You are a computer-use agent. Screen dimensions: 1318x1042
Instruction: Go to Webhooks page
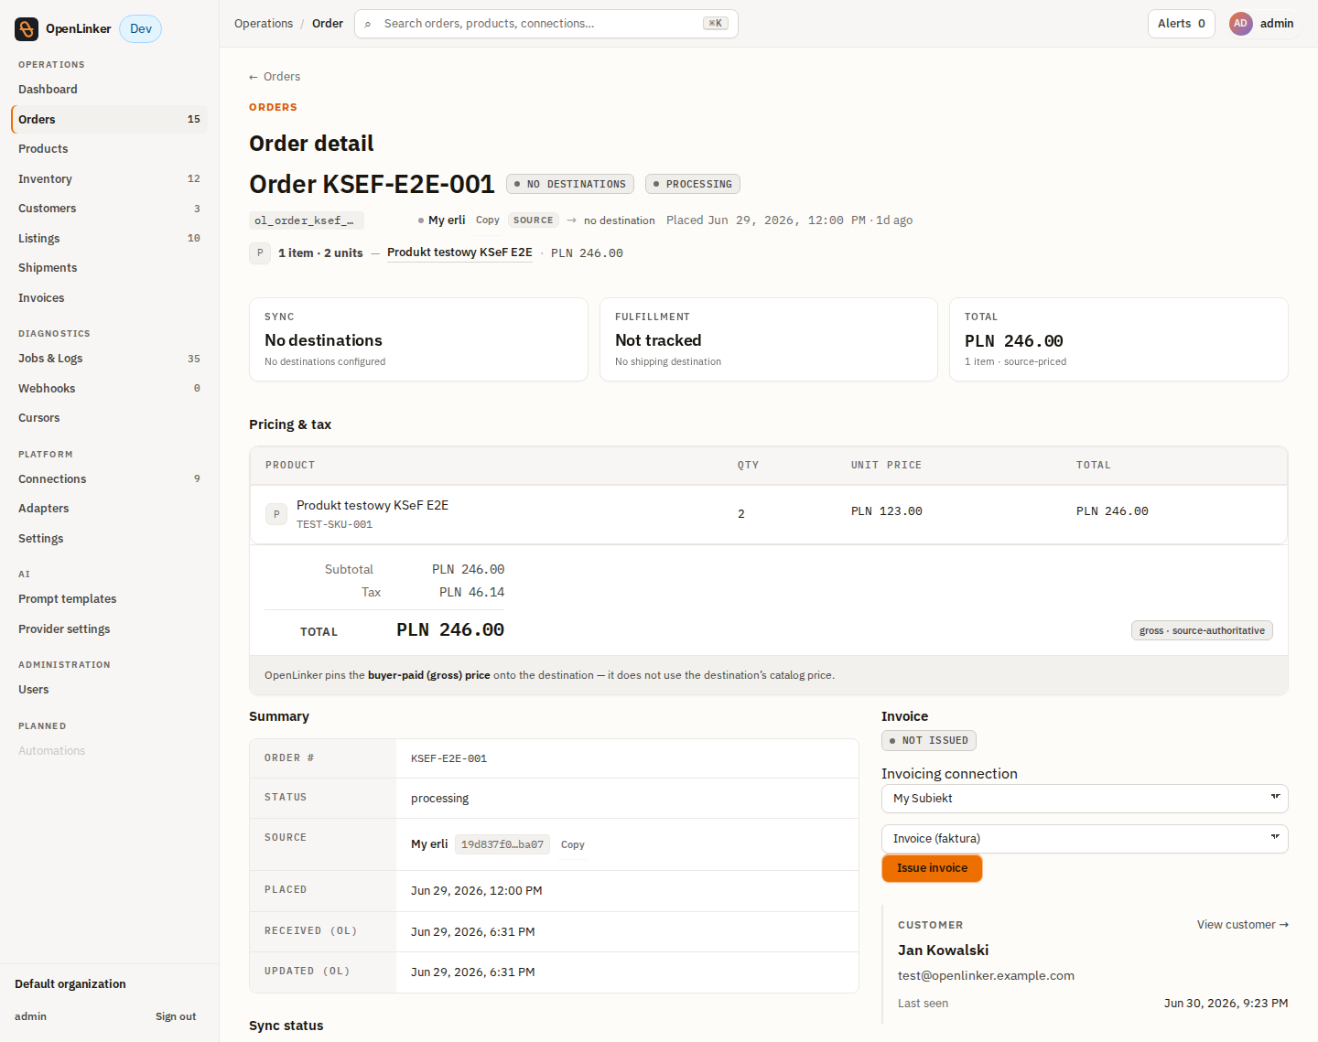(109, 389)
